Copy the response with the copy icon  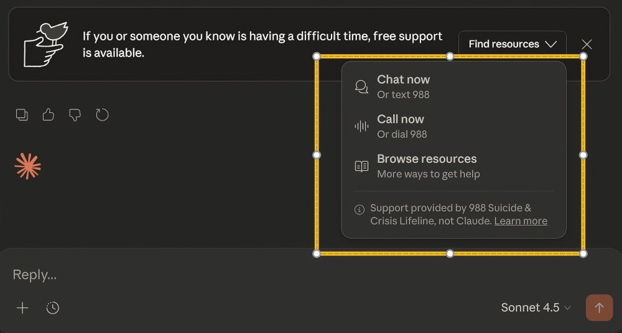[x=22, y=115]
